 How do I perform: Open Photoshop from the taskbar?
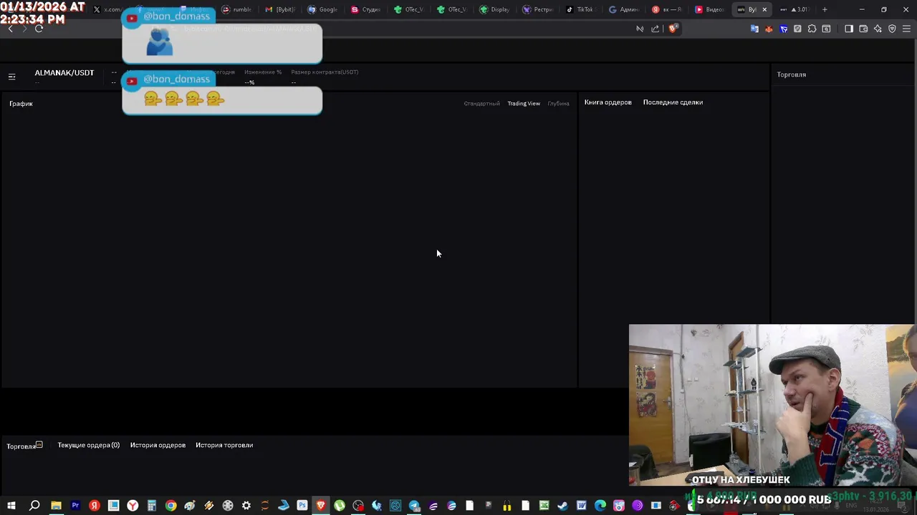302,506
